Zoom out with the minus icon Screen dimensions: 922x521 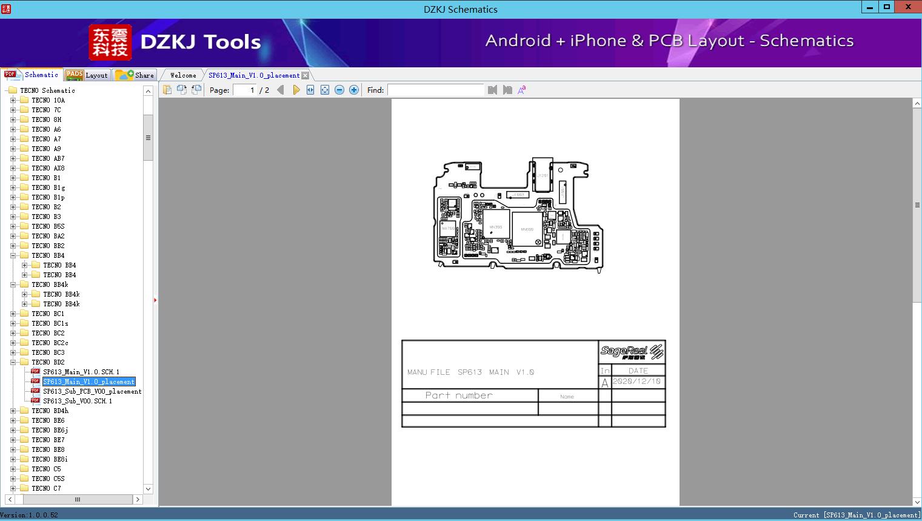[x=339, y=90]
